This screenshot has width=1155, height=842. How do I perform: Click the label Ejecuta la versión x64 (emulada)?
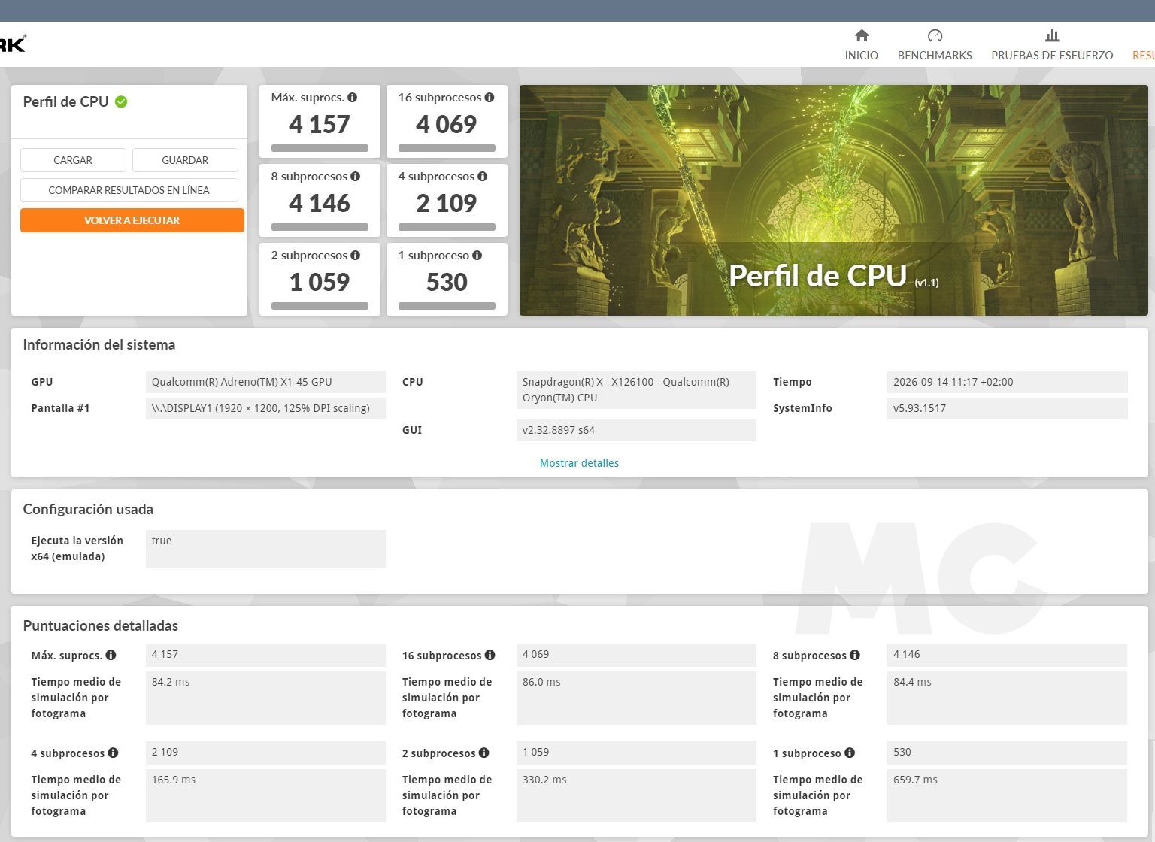click(x=77, y=548)
